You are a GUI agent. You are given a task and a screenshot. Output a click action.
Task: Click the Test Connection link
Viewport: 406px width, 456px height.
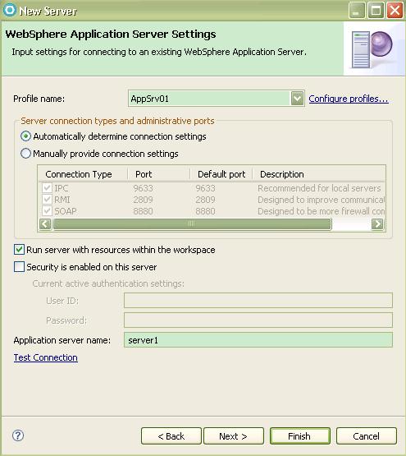point(46,357)
